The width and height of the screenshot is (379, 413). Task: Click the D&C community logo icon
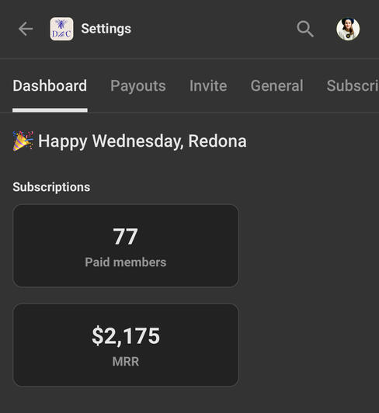[x=61, y=29]
